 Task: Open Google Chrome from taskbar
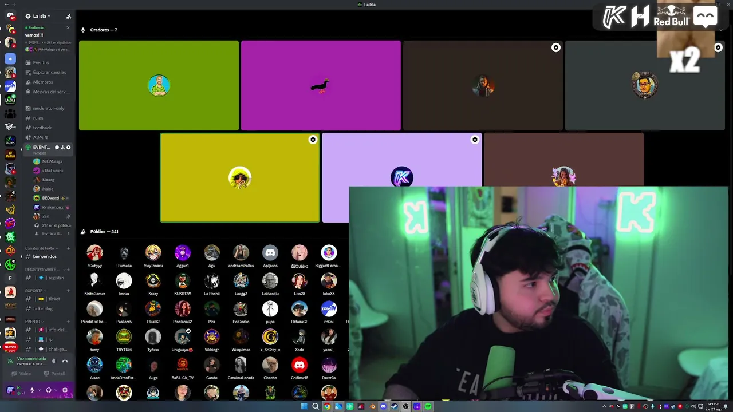tap(327, 406)
